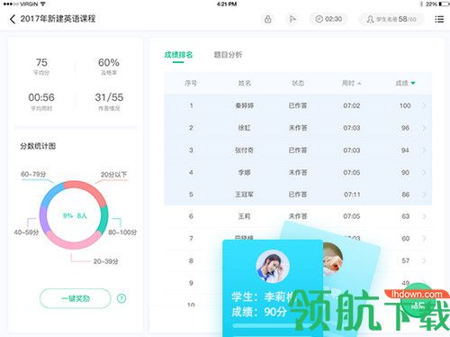Open the list menu icon

click(x=439, y=19)
